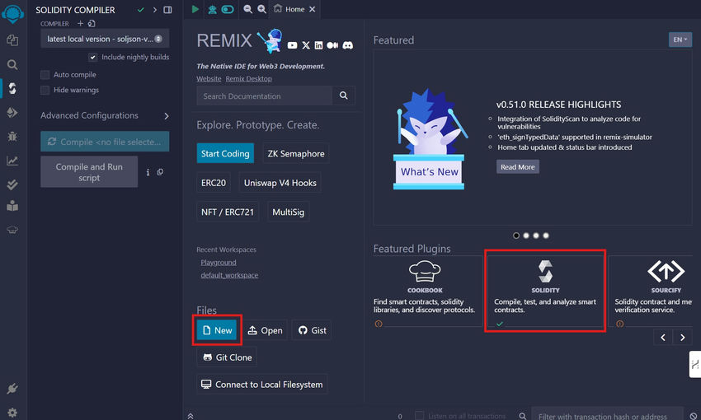The width and height of the screenshot is (701, 420).
Task: Click the info icon next to Compile and Run
Action: [148, 172]
